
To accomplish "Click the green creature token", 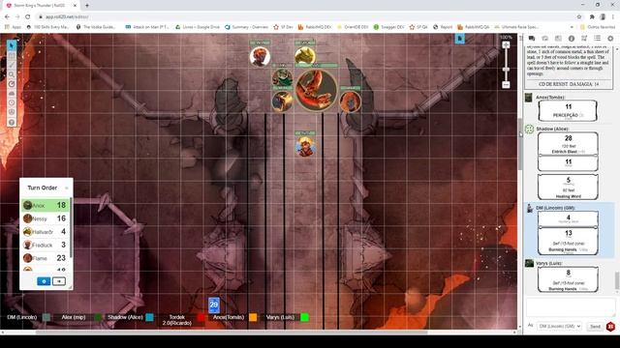I will coord(282,77).
